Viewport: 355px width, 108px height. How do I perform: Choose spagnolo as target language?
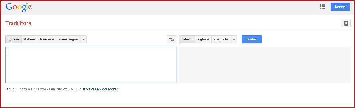(x=221, y=40)
